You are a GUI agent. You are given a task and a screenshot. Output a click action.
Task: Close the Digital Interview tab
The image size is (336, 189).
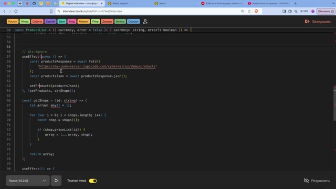pos(102,4)
